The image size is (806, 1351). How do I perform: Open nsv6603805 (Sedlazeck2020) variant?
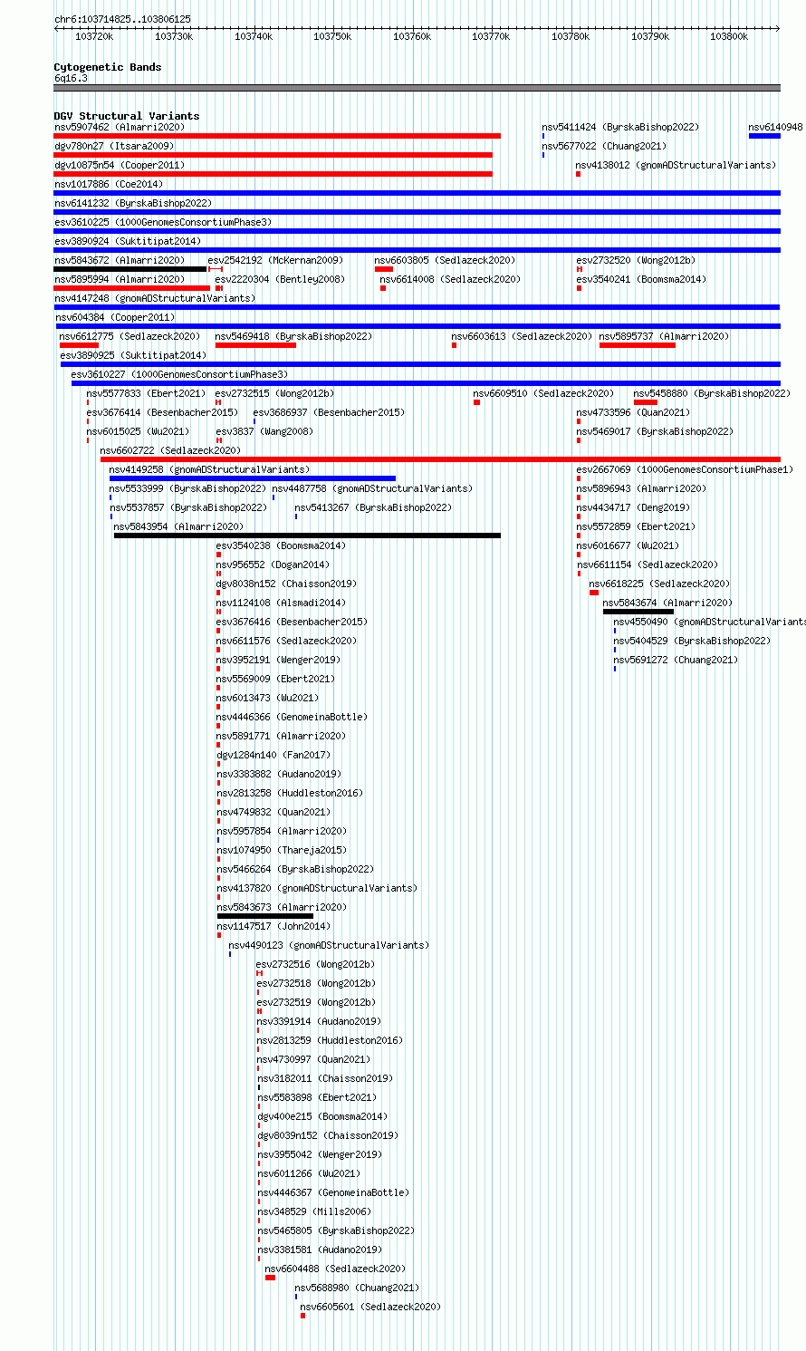445,261
